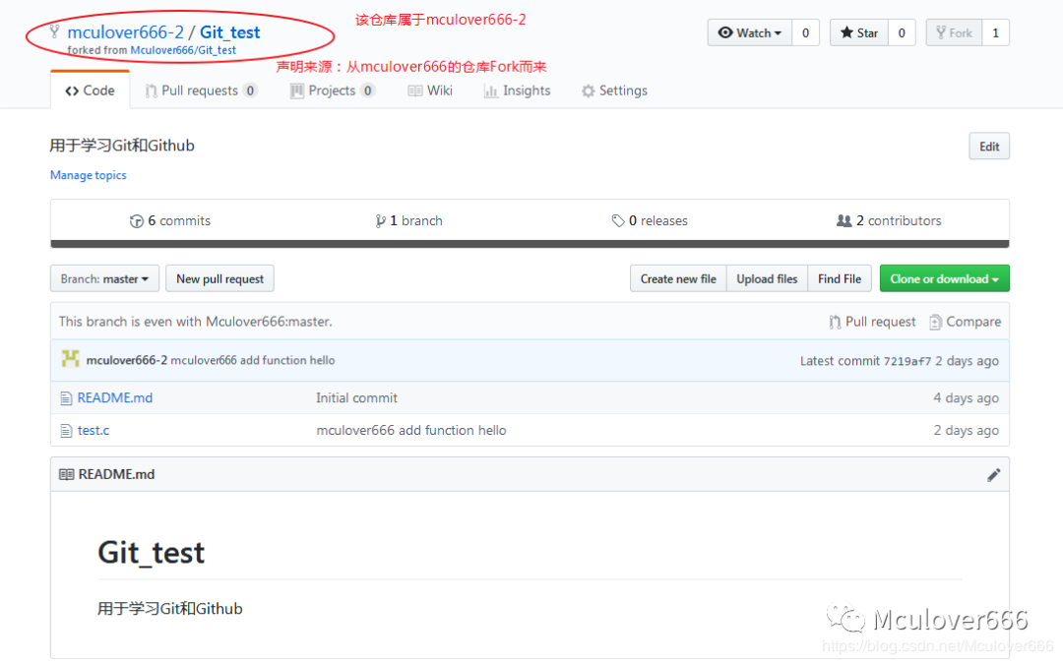Switch to the Settings tab
Viewport: 1063px width, 664px height.
tap(615, 91)
